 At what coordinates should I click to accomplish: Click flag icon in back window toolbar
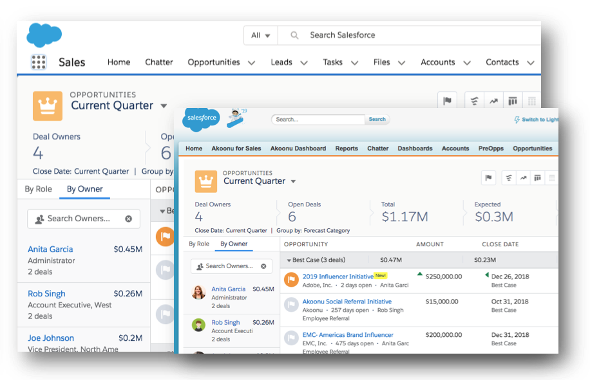448,101
